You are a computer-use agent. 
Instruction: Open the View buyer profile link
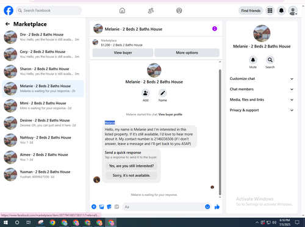(x=170, y=115)
